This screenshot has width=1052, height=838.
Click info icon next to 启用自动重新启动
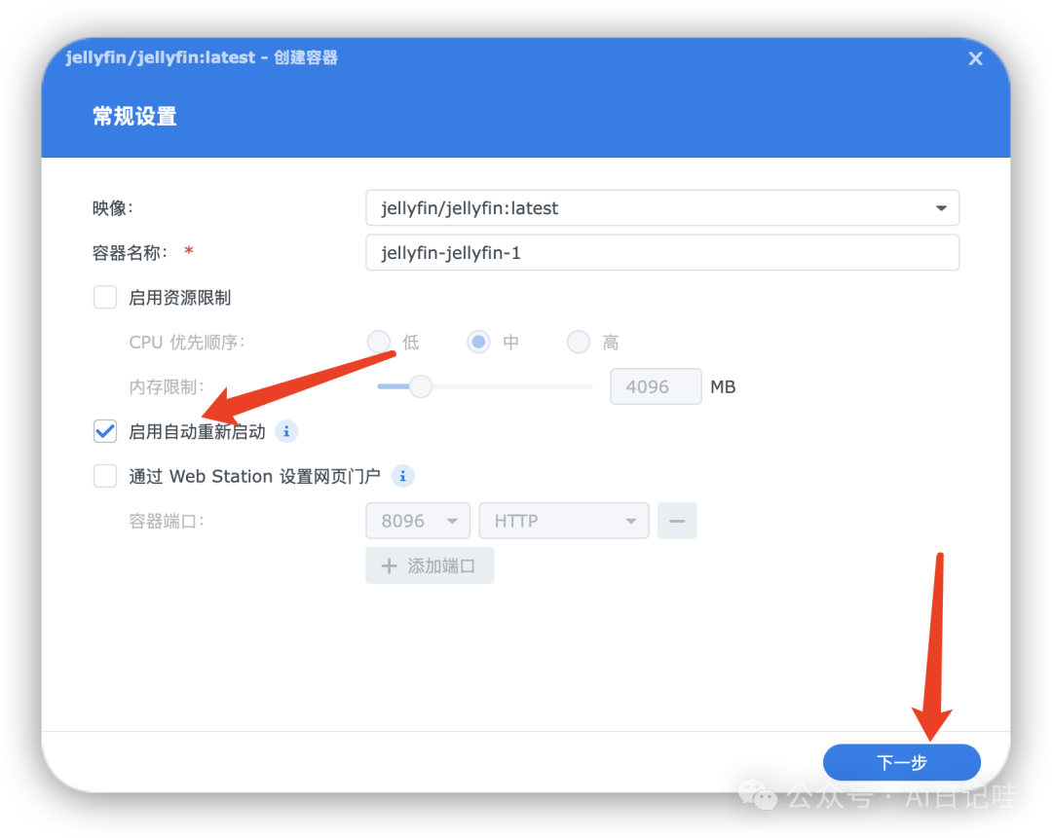click(286, 431)
